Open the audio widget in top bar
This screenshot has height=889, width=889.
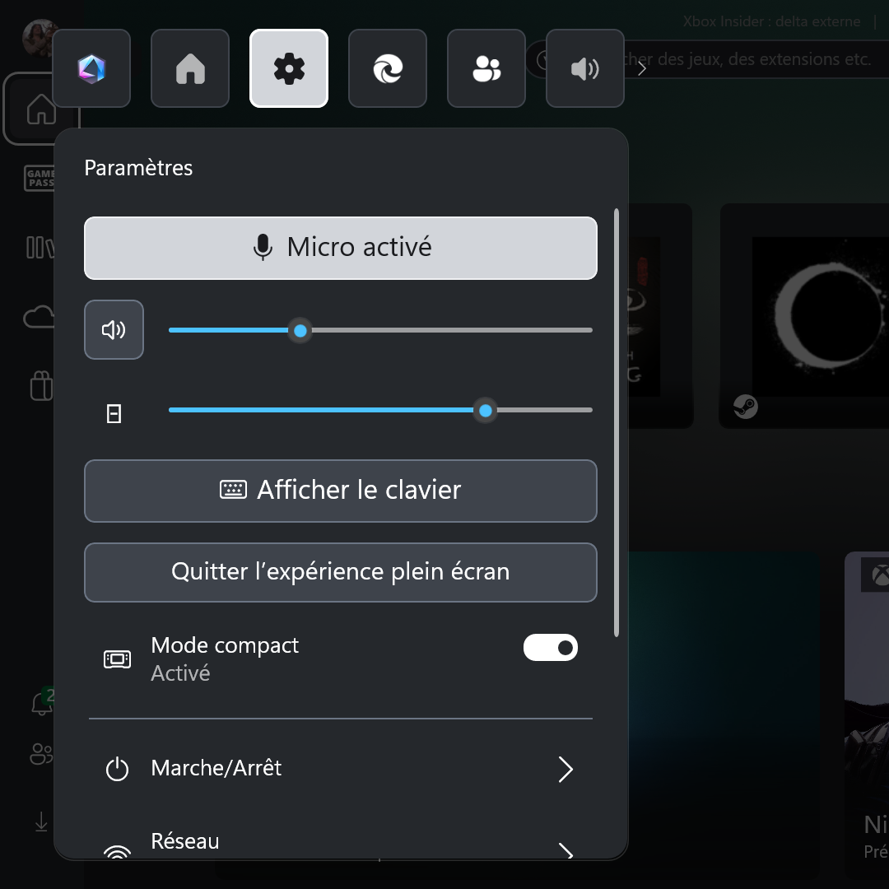(585, 68)
